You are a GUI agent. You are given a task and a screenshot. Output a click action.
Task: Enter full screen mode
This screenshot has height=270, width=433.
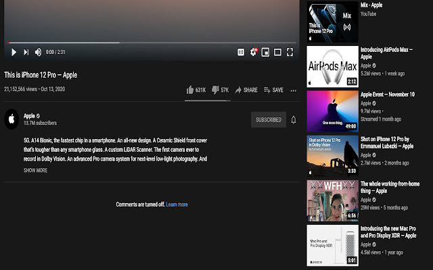pyautogui.click(x=290, y=52)
